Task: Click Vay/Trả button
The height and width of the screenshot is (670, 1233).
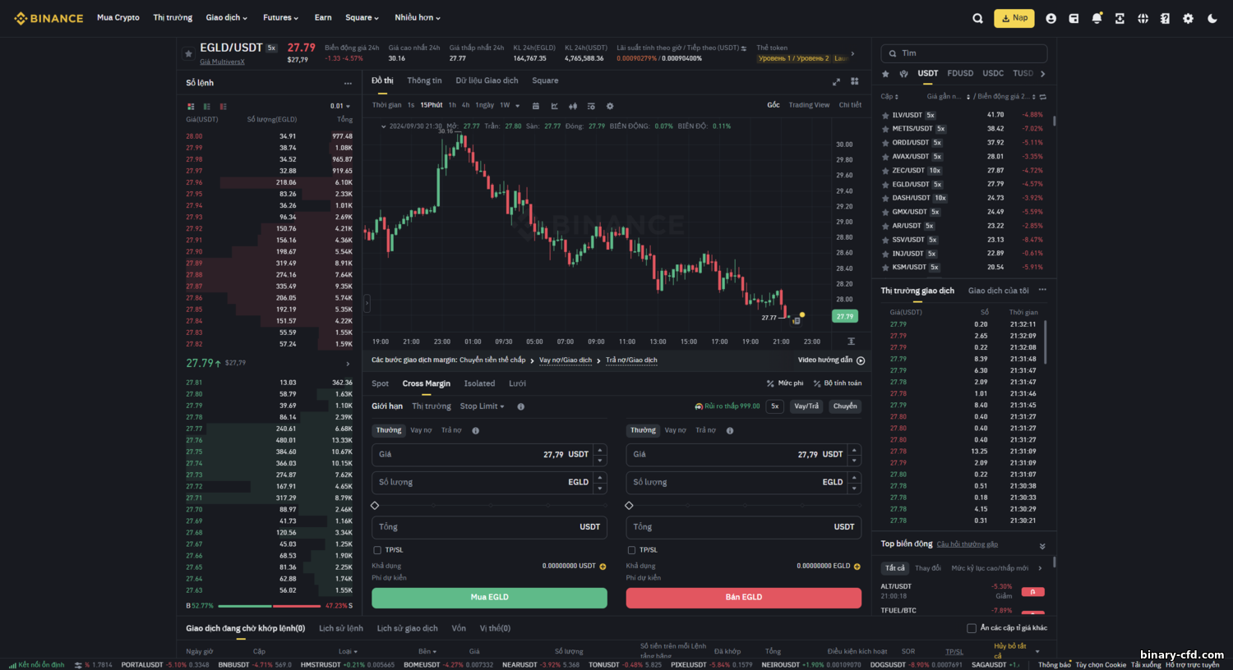Action: (806, 406)
